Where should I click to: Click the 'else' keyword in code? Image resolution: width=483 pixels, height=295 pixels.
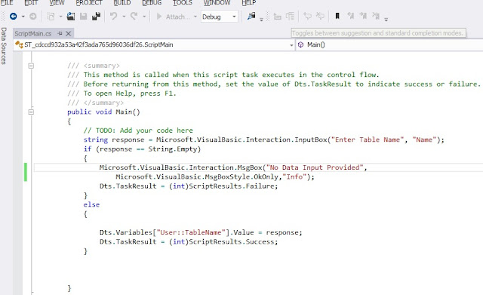[x=91, y=204]
